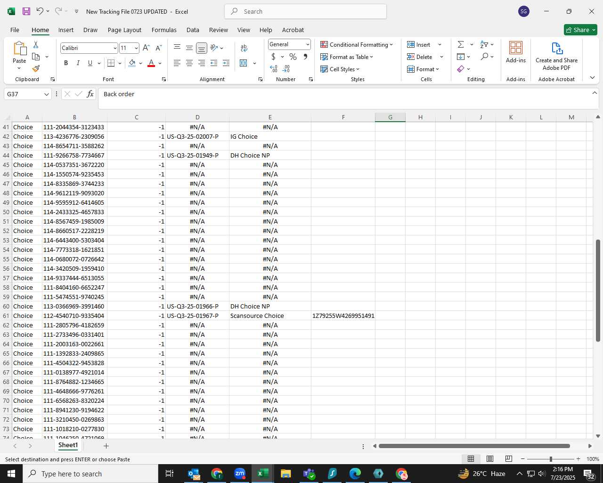Image resolution: width=603 pixels, height=483 pixels.
Task: Click Decrease Decimal icon
Action: (x=286, y=69)
